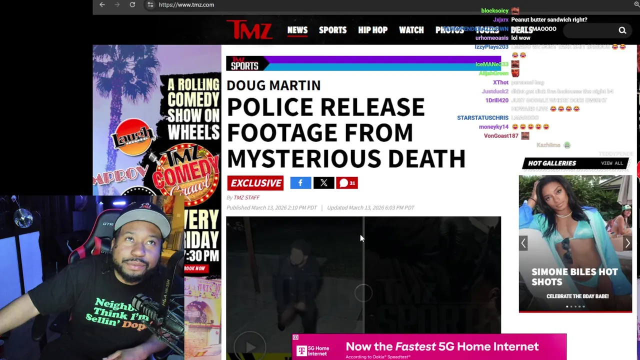Select chat username blocksoicy
The image size is (640, 360).
tap(494, 10)
